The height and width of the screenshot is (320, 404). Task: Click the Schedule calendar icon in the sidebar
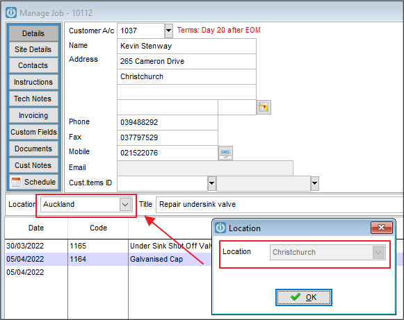click(16, 182)
